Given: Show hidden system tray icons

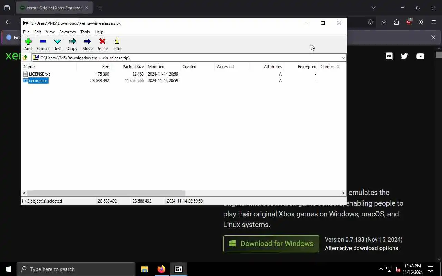Looking at the screenshot, I should click(x=381, y=269).
